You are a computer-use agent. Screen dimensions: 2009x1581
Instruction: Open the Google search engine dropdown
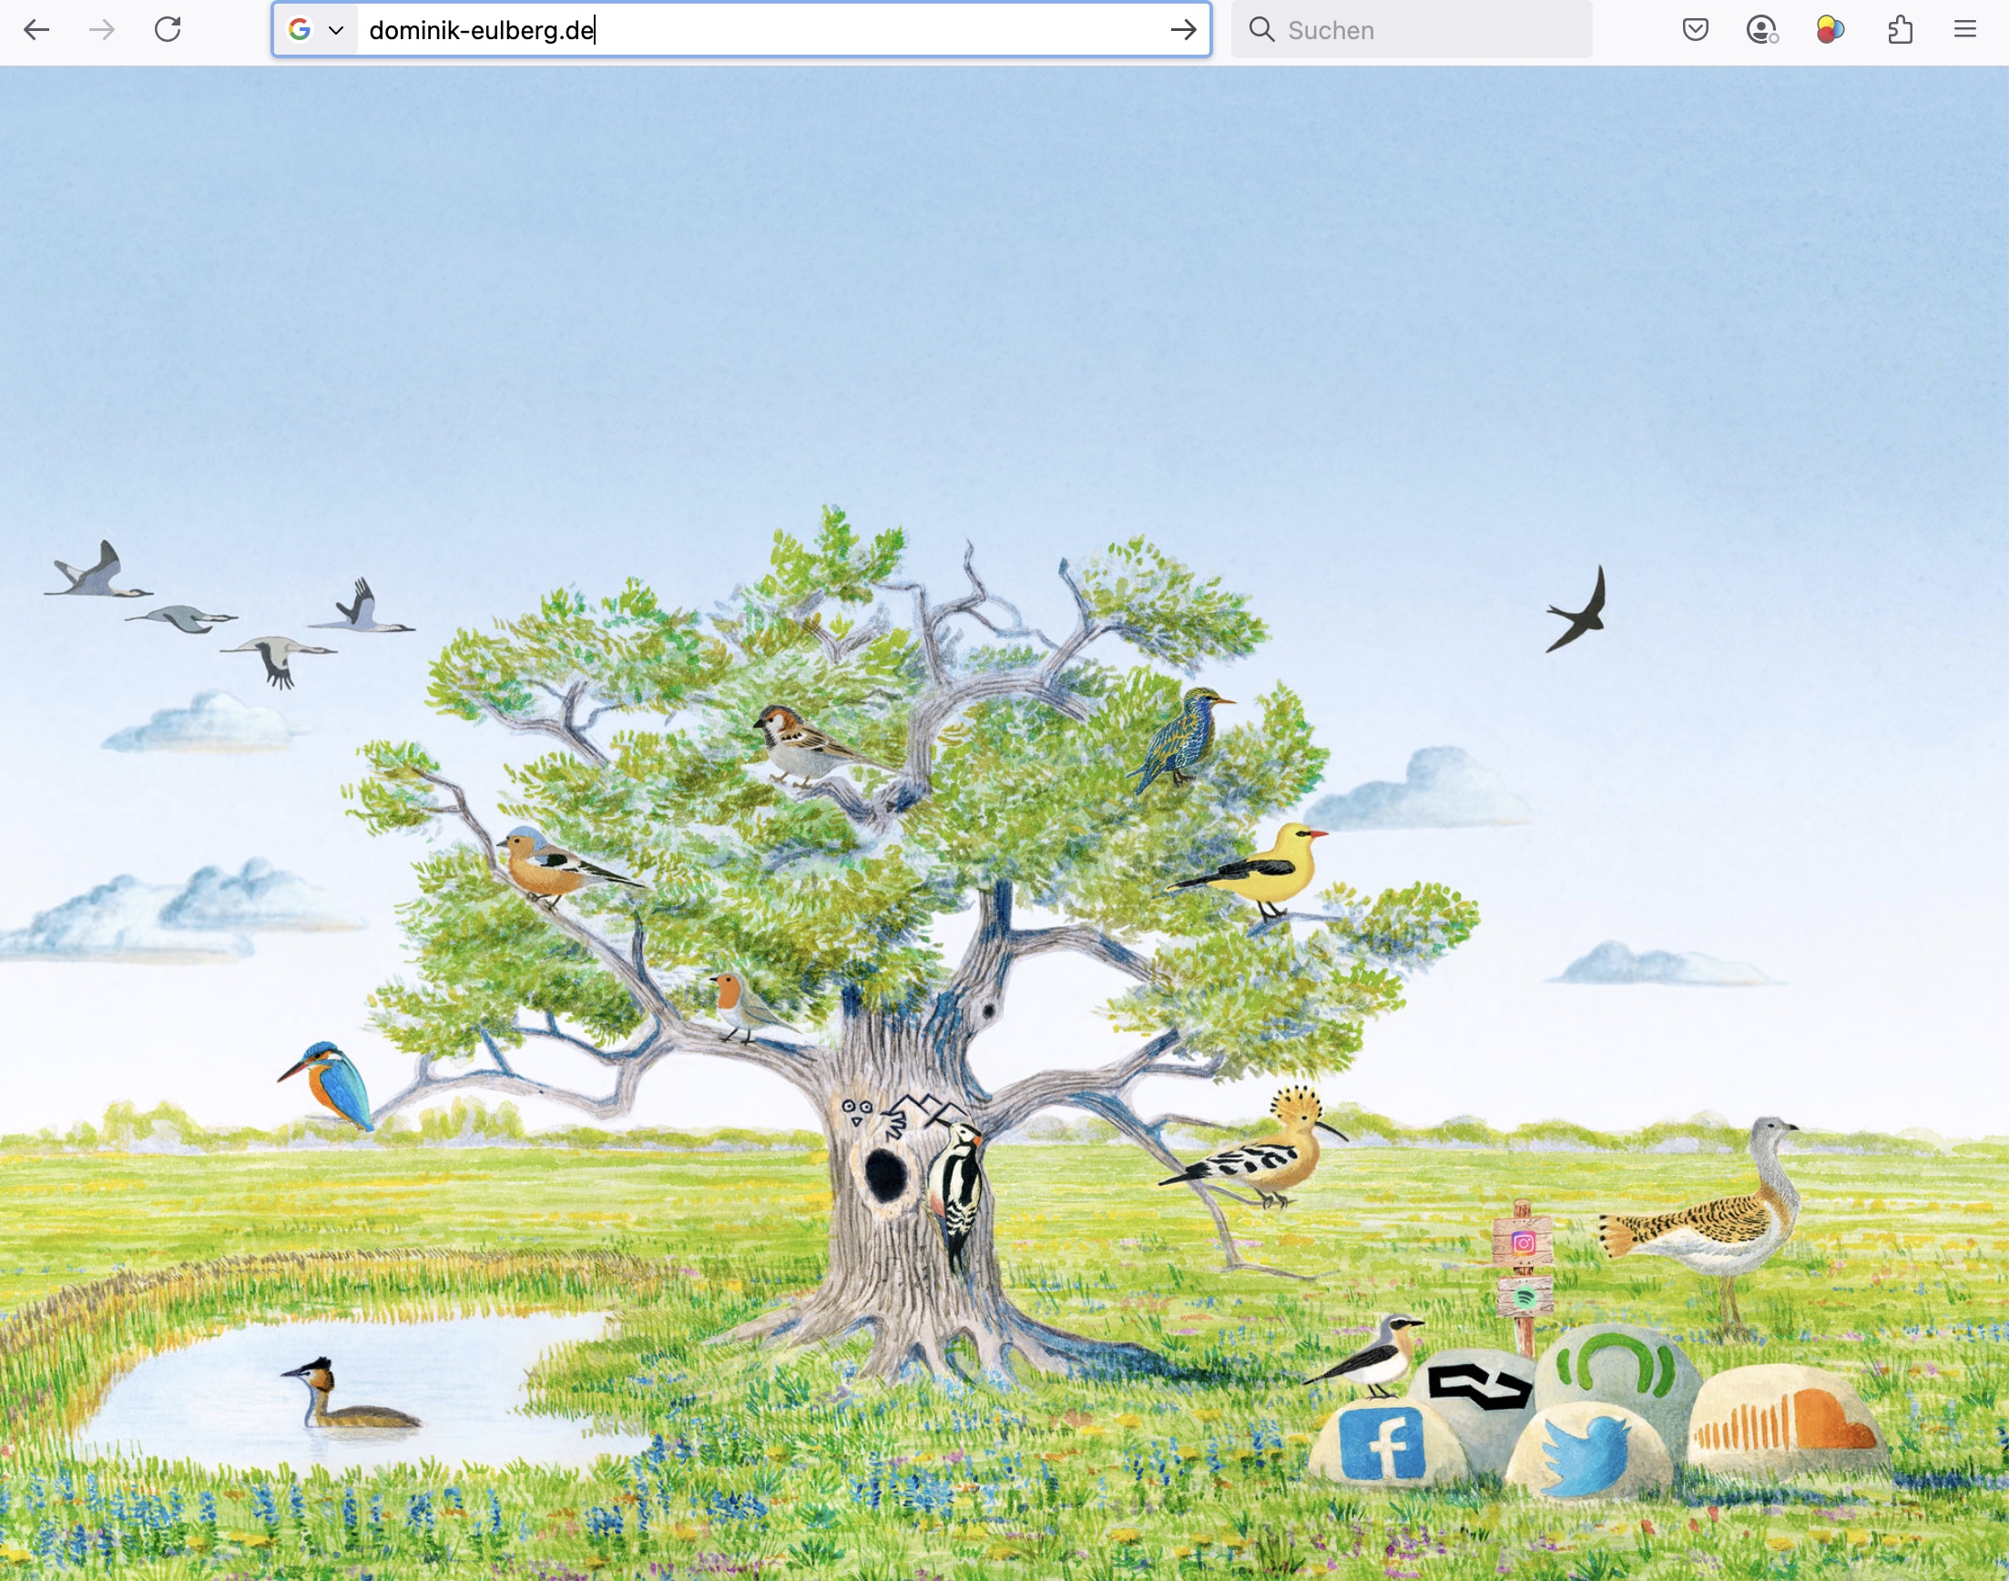click(315, 30)
